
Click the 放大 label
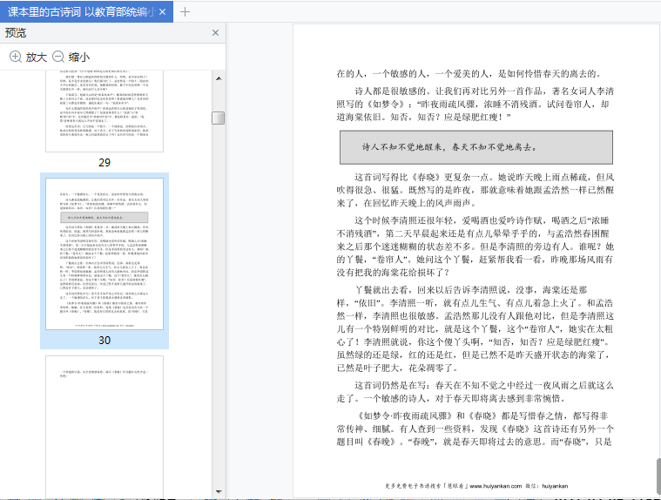pos(37,57)
